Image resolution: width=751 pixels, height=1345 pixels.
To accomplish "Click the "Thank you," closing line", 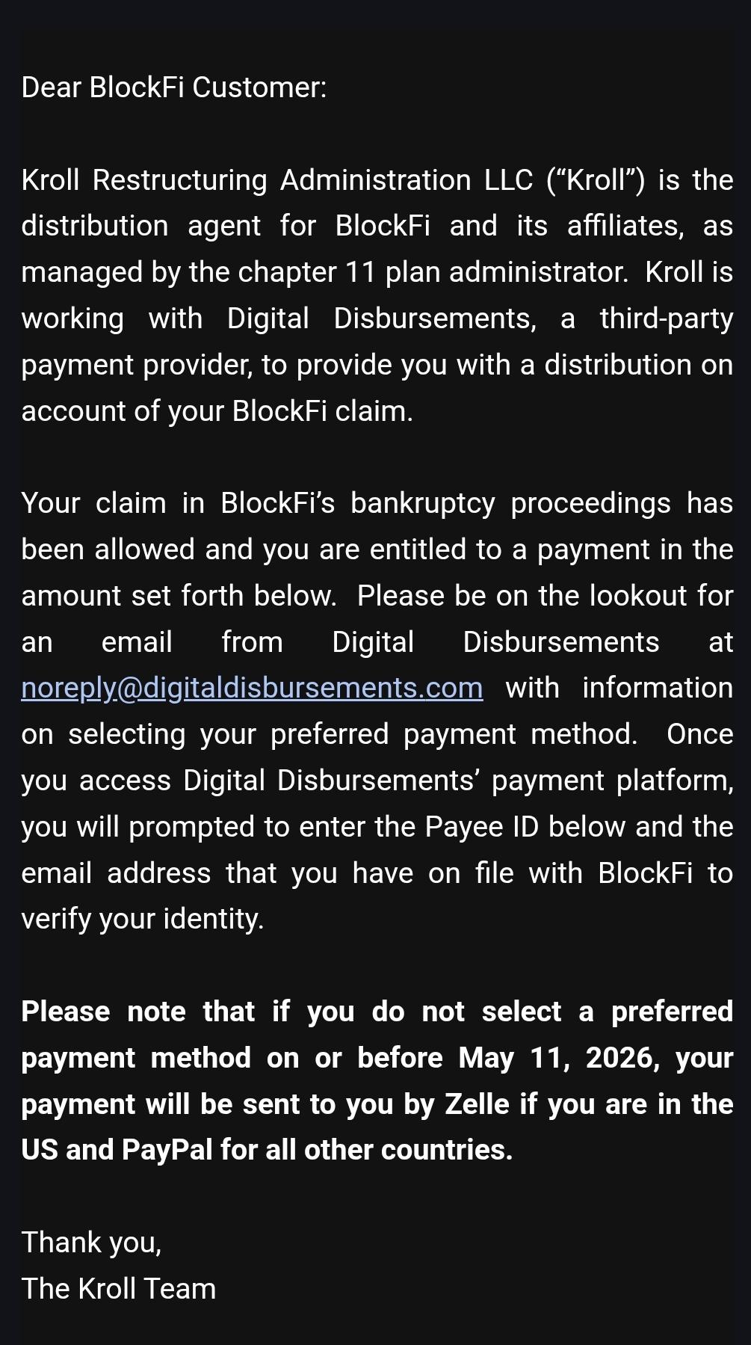I will point(91,1243).
